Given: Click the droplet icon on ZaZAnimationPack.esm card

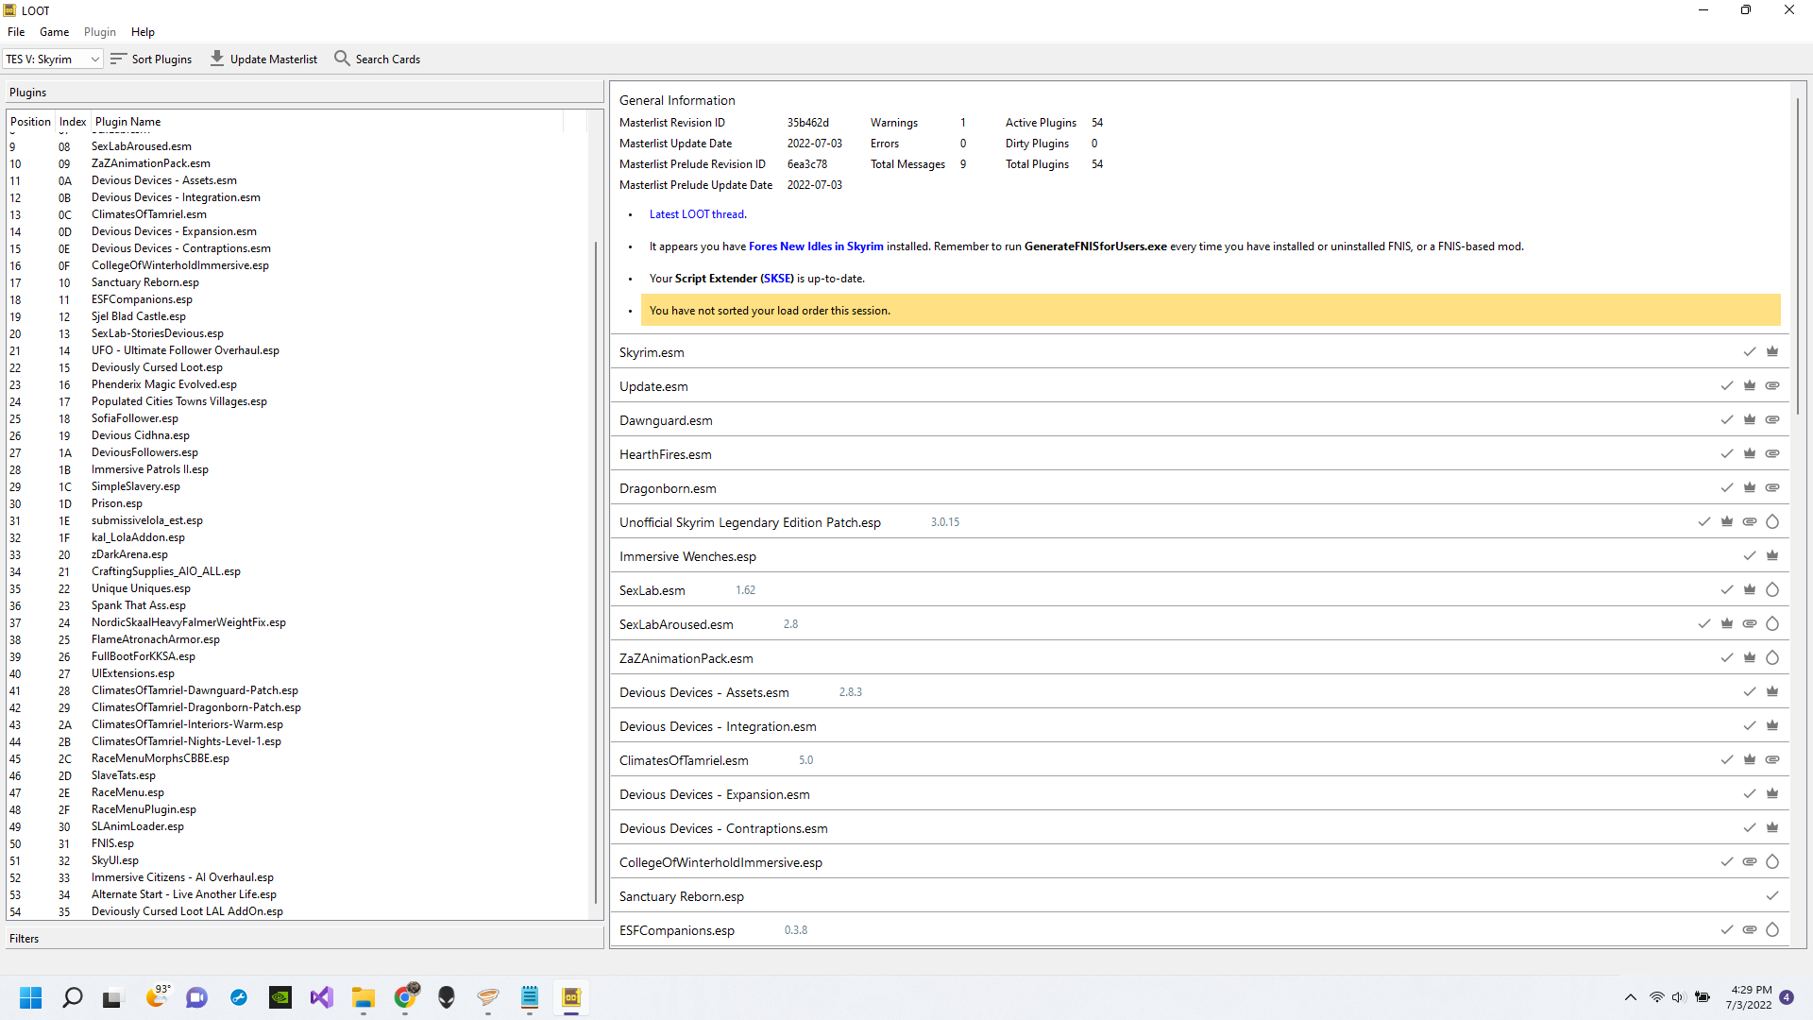Looking at the screenshot, I should [x=1772, y=657].
